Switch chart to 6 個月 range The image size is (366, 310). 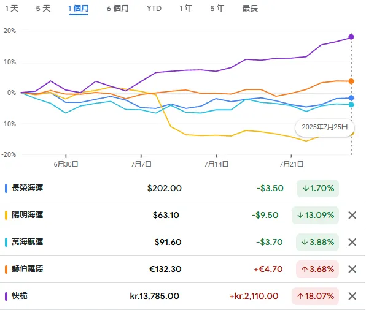click(118, 9)
